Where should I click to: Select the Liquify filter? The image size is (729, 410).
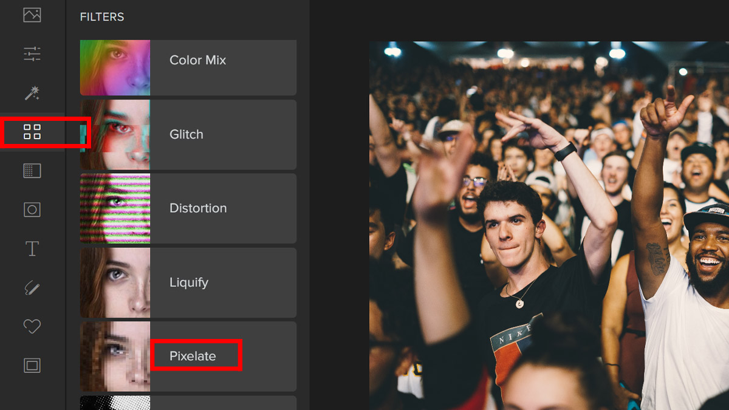click(x=189, y=282)
